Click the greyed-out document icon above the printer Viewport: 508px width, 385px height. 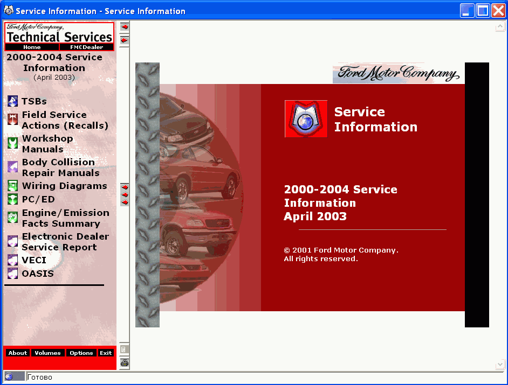[x=123, y=349]
